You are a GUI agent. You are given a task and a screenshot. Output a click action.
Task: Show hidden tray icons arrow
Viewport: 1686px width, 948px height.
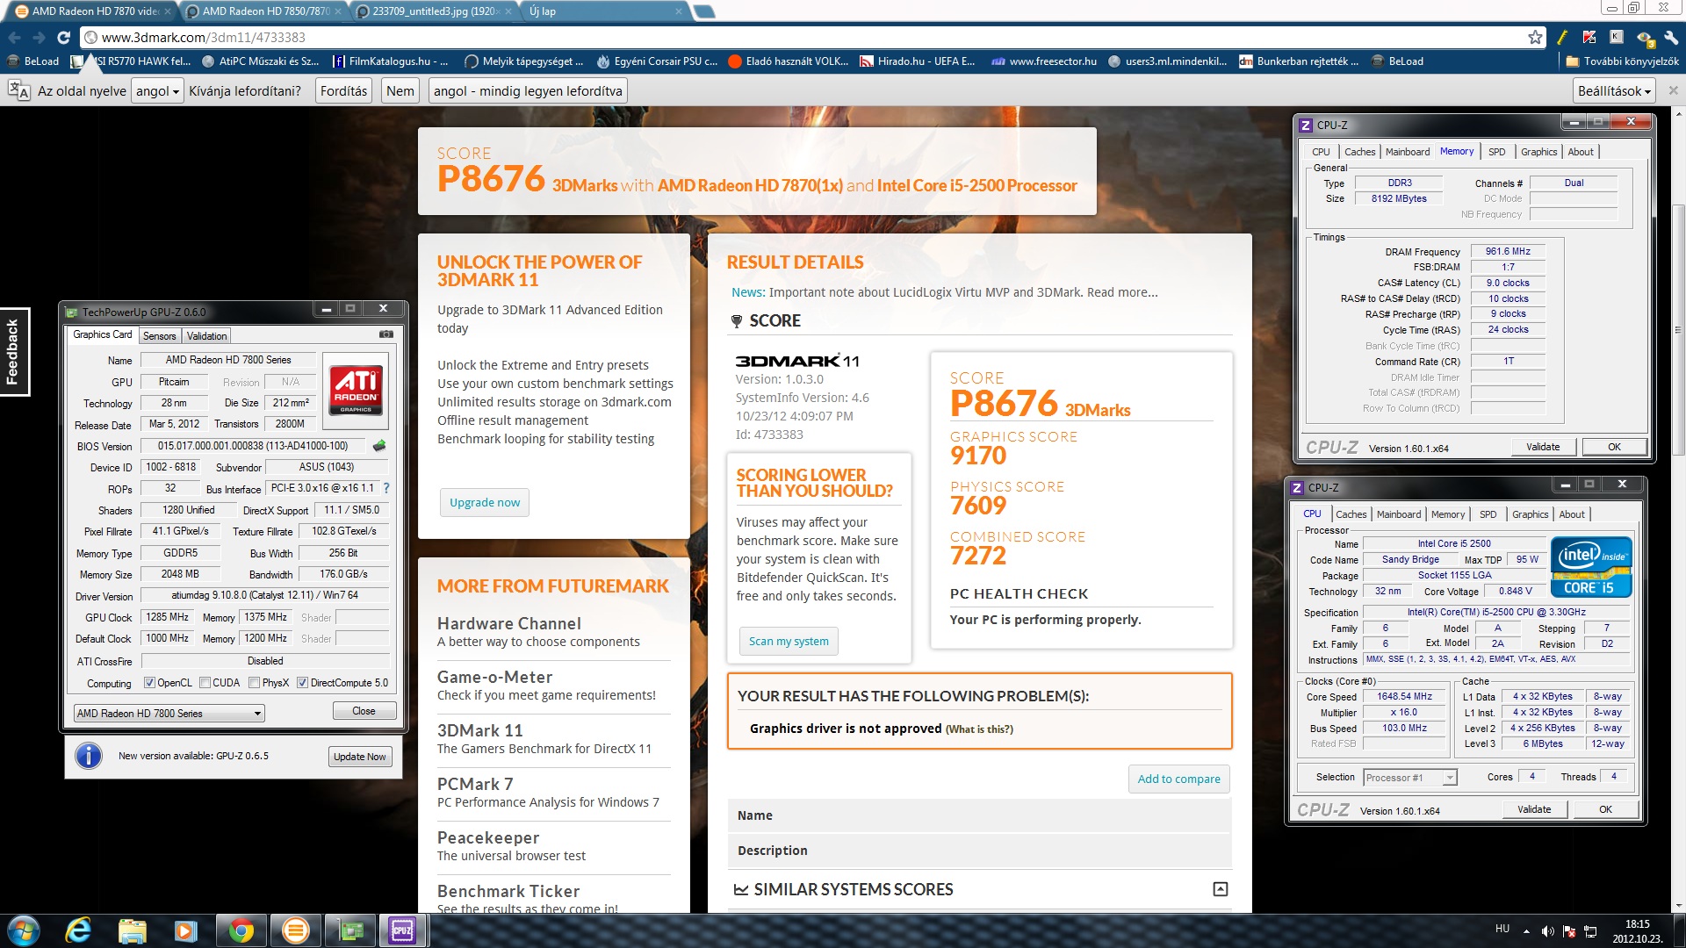pyautogui.click(x=1526, y=931)
